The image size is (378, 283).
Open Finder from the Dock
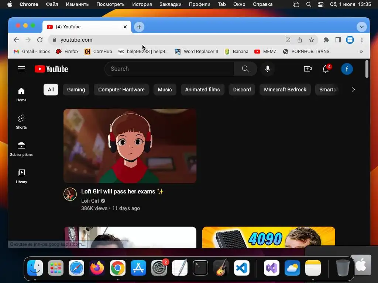point(35,268)
